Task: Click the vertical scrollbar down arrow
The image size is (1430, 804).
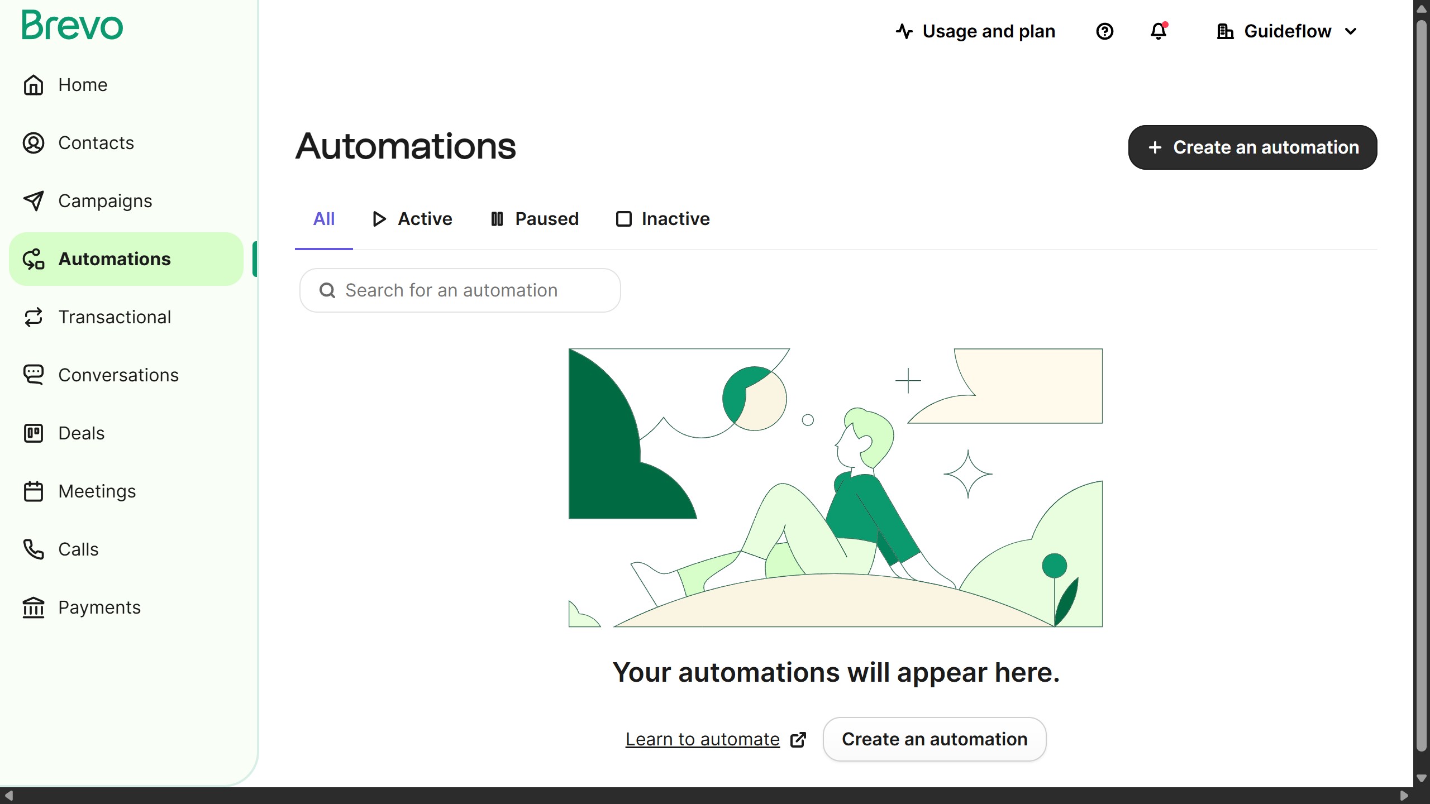Action: (x=1422, y=778)
